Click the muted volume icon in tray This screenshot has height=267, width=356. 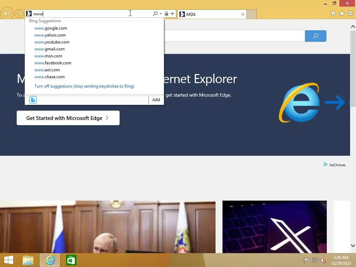323,260
